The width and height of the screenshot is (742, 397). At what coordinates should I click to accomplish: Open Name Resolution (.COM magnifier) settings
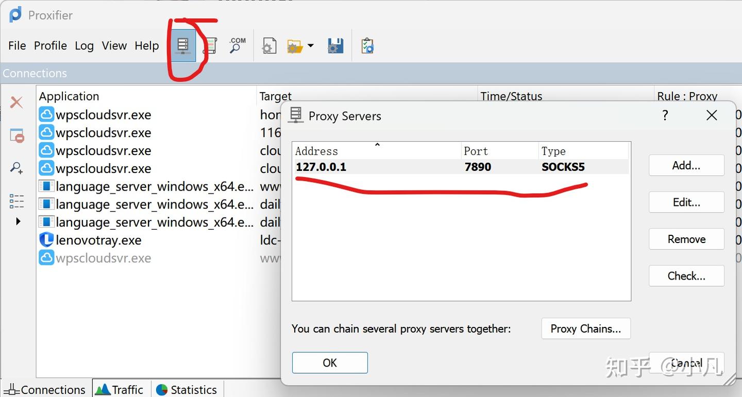(x=237, y=46)
